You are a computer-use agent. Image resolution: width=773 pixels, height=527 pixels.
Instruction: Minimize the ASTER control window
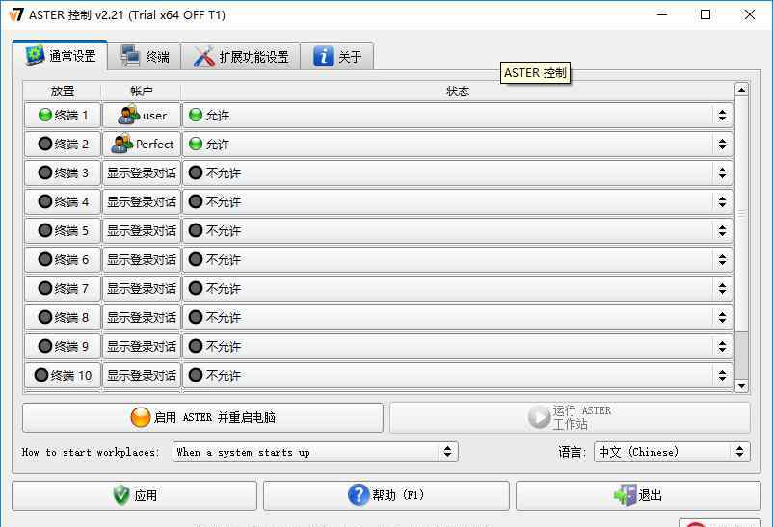[662, 14]
